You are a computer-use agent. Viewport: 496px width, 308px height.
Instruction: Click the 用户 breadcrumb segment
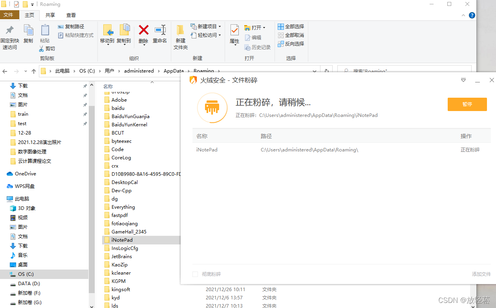[109, 71]
